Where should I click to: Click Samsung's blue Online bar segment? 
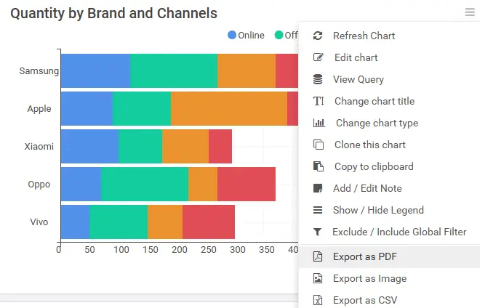pos(95,70)
